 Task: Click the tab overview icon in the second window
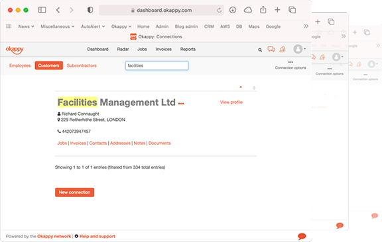pyautogui.click(x=331, y=22)
